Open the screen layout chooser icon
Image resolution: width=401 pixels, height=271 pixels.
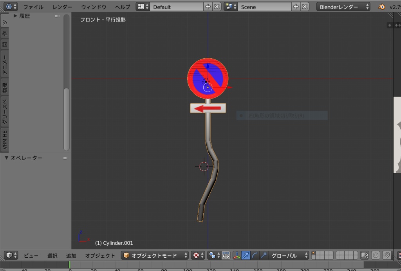(x=143, y=7)
